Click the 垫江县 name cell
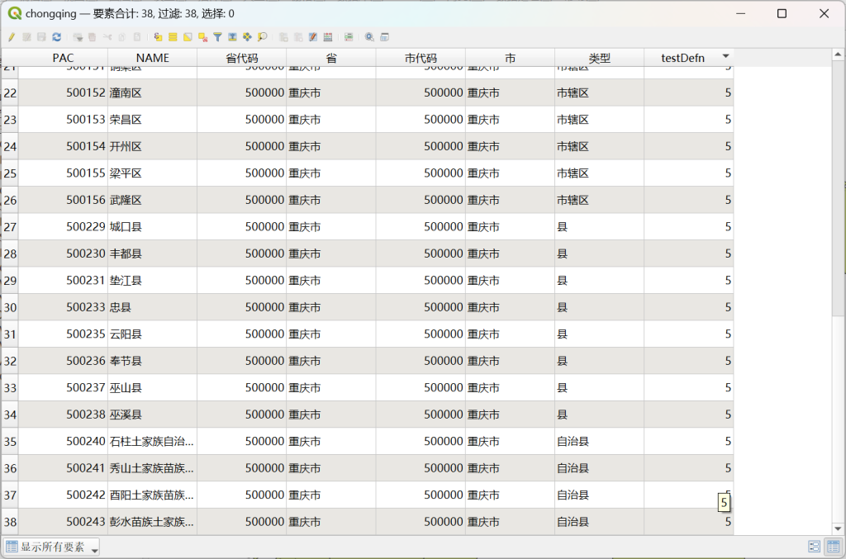The height and width of the screenshot is (559, 846). (153, 280)
